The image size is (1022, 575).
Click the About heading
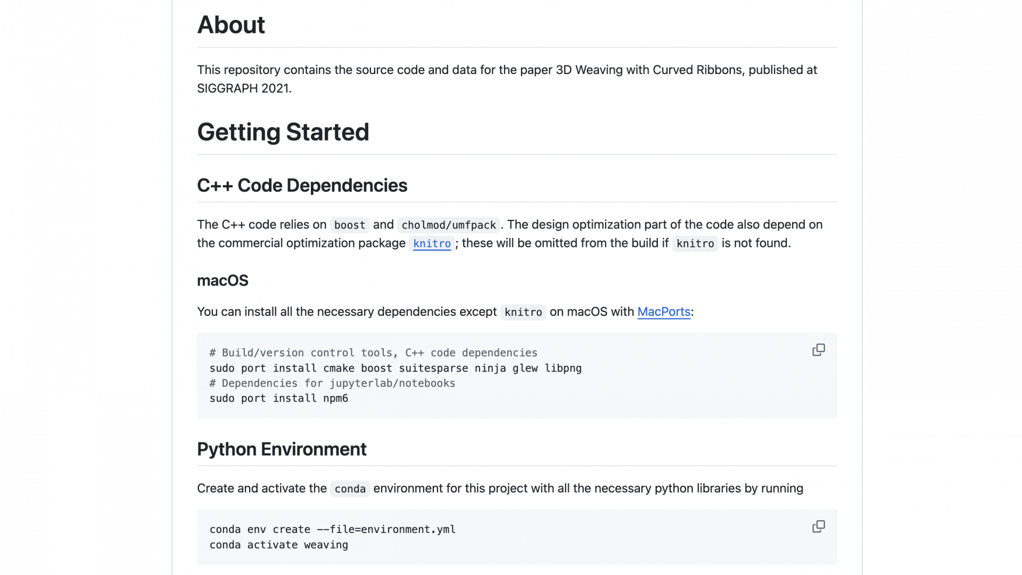pos(231,25)
